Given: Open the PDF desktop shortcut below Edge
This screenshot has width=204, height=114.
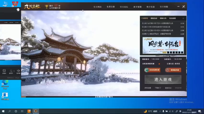Looking at the screenshot, I should click(5, 97).
